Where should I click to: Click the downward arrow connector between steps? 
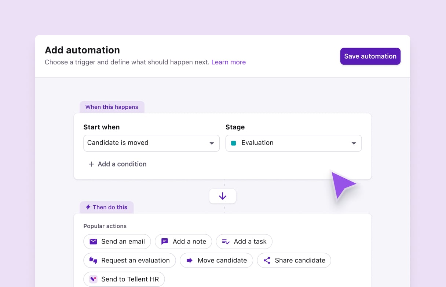pyautogui.click(x=223, y=196)
